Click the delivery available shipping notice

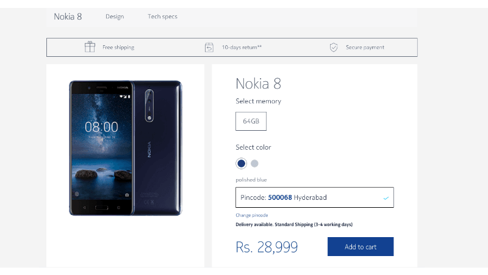click(294, 224)
